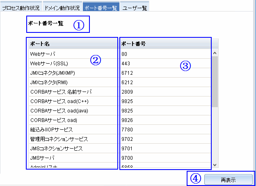
Task: Switch to the プロセス動作状況 tab
Action: [21, 8]
